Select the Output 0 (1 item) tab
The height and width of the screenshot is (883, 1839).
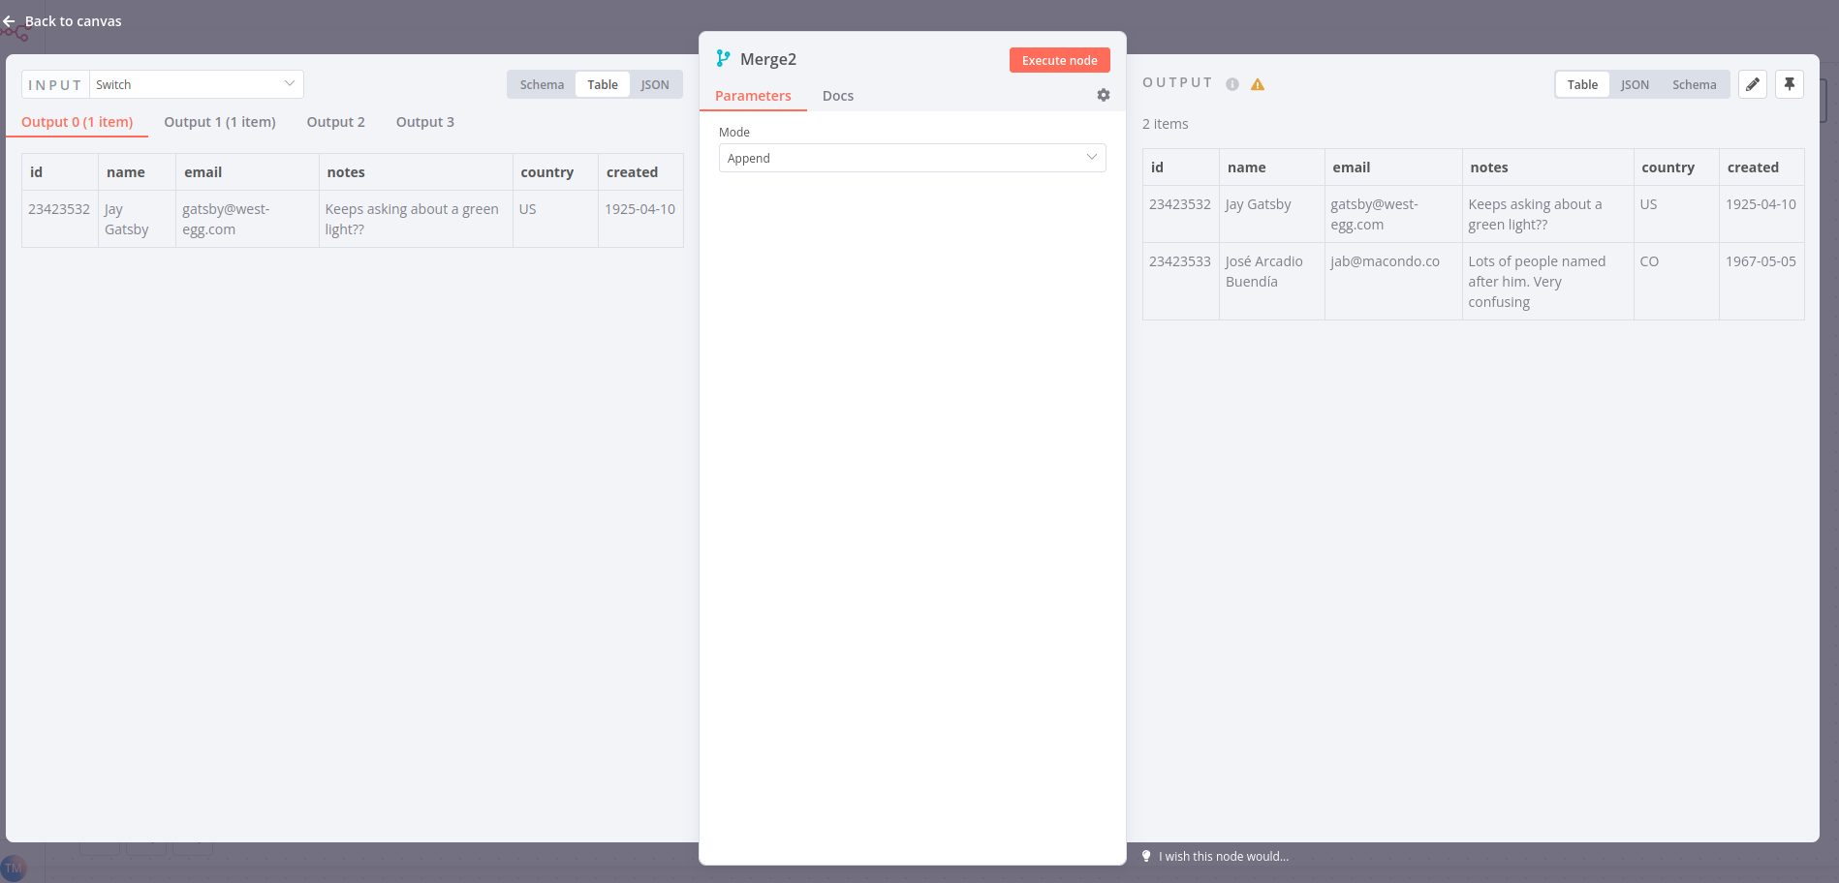pyautogui.click(x=78, y=122)
